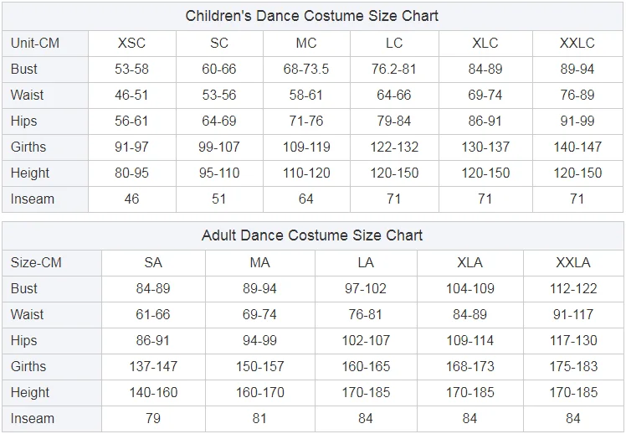Click the Size-CM header cell

point(36,262)
